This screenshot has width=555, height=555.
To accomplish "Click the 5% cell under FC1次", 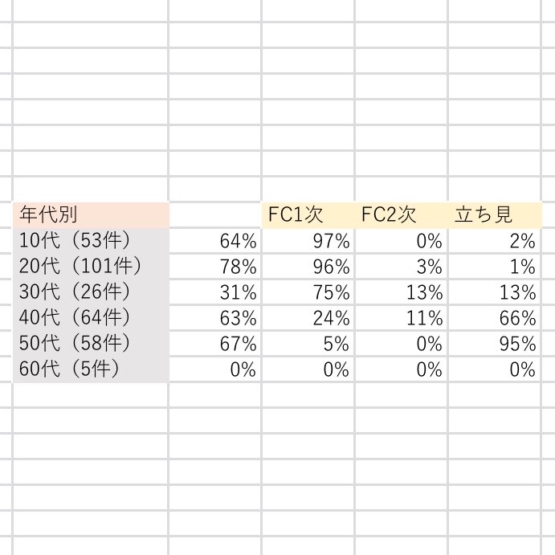I will 308,344.
